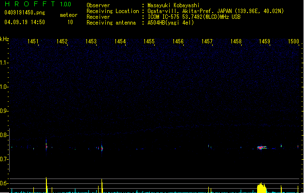304x193 pixels.
Task: Click the 1455 time tick label
Action: click(149, 41)
